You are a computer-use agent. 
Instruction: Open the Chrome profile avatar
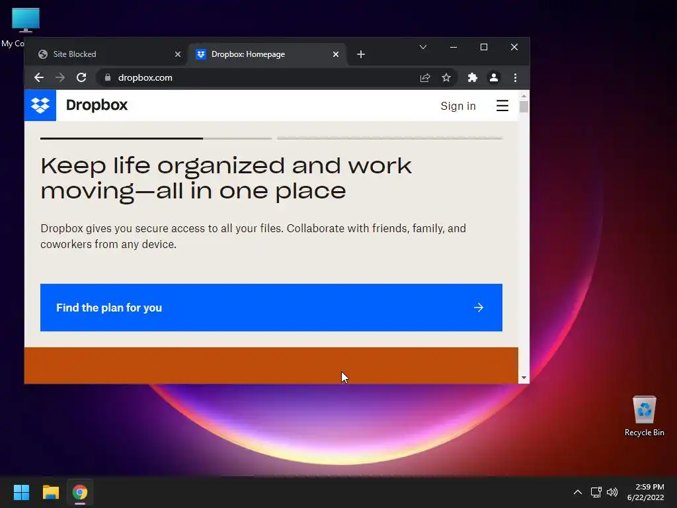click(x=493, y=77)
